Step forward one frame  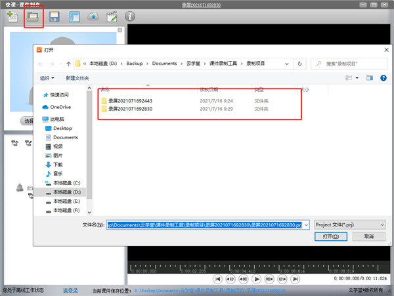point(269,279)
